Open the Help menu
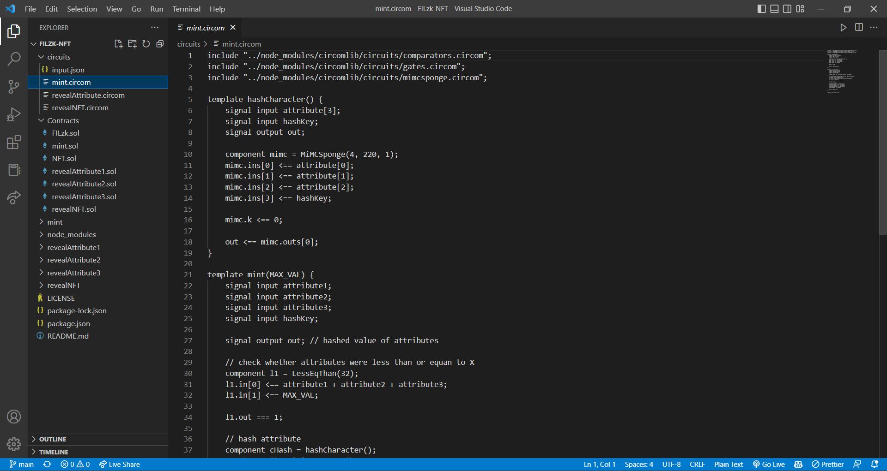Image resolution: width=887 pixels, height=471 pixels. 217,9
